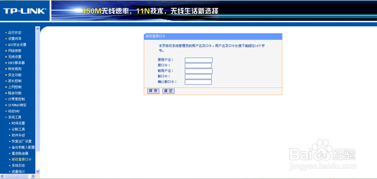The height and width of the screenshot is (179, 377).
Task: Open 运行状态 page in sidebar
Action: [x=15, y=33]
